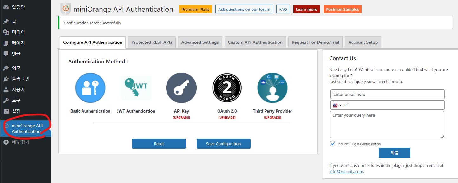The height and width of the screenshot is (183, 458).
Task: Open the Advanced Settings tab
Action: pyautogui.click(x=200, y=42)
